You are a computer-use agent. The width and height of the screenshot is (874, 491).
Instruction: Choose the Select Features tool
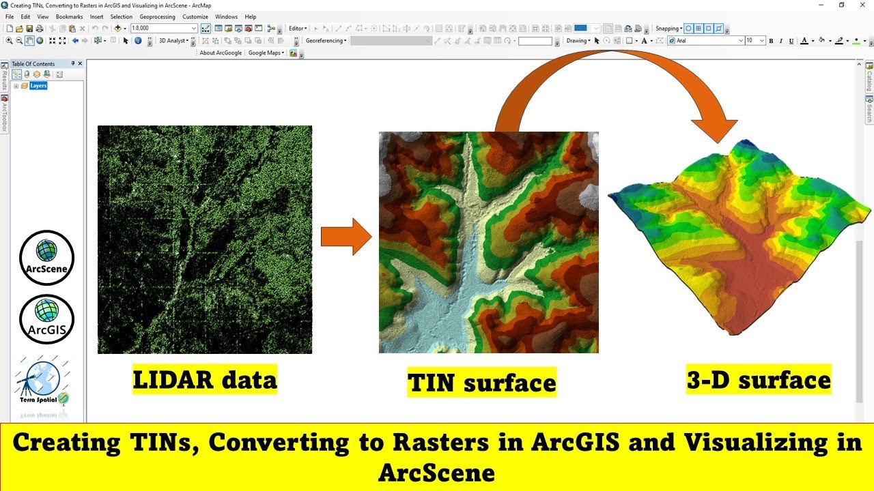98,41
